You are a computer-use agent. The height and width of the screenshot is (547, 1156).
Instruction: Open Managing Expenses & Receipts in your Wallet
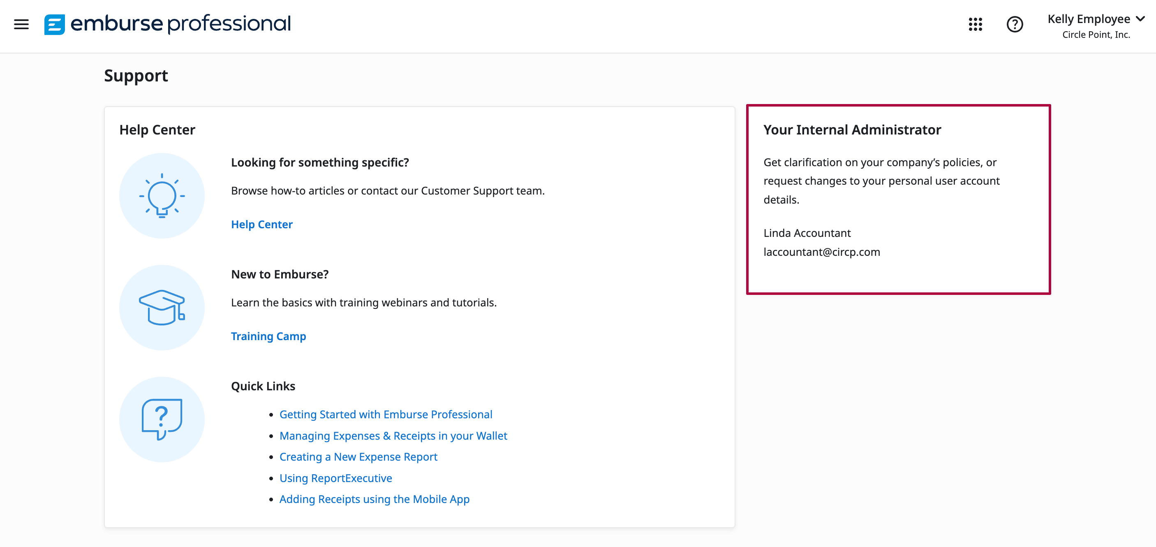click(x=393, y=436)
